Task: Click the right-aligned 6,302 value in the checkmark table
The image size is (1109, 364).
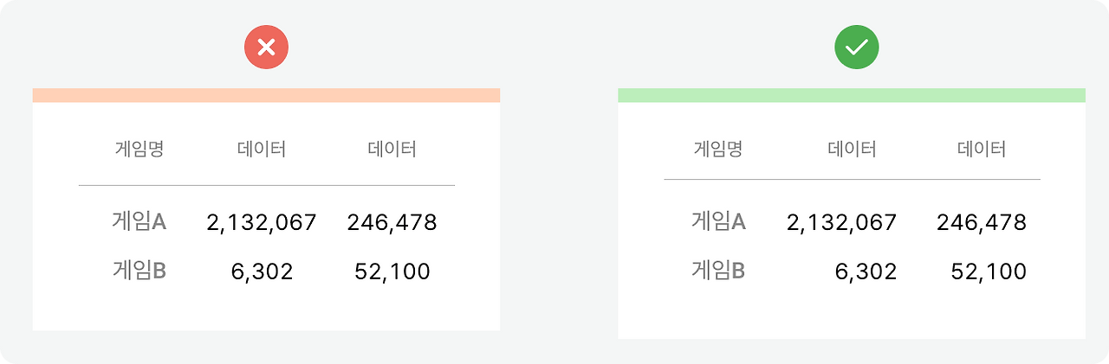Action: 866,272
